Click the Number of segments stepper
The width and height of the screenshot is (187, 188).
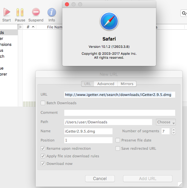click(173, 131)
